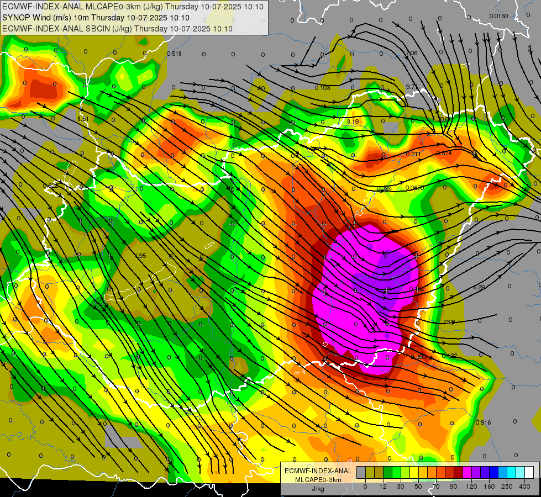Select the magenta legend swatch
Screen dimensions: 541x497
tap(468, 472)
